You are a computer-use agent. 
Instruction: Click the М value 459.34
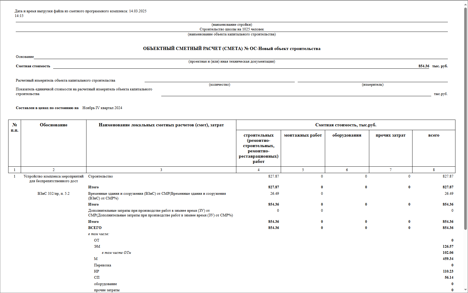point(448,259)
